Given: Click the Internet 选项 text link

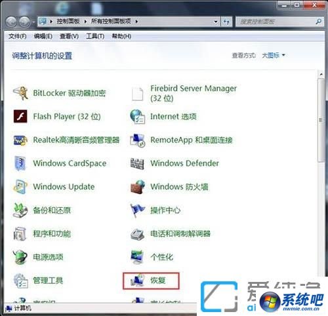Looking at the screenshot, I should tap(173, 117).
